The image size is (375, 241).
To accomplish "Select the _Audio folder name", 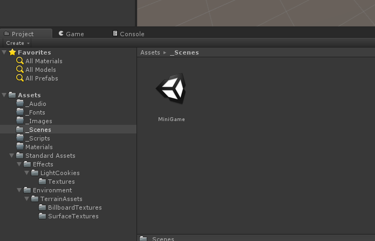I will click(36, 104).
